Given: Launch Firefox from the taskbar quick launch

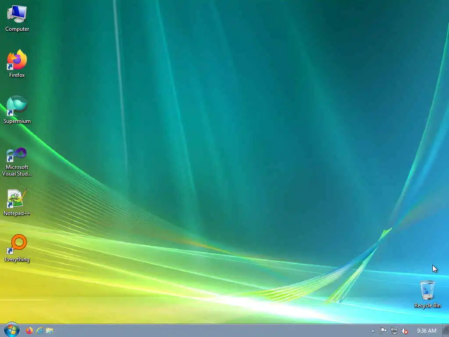Looking at the screenshot, I should click(x=29, y=331).
